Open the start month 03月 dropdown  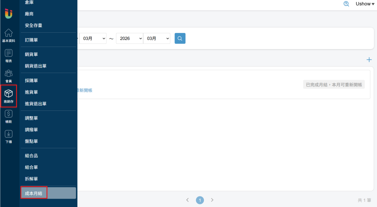[x=93, y=38]
